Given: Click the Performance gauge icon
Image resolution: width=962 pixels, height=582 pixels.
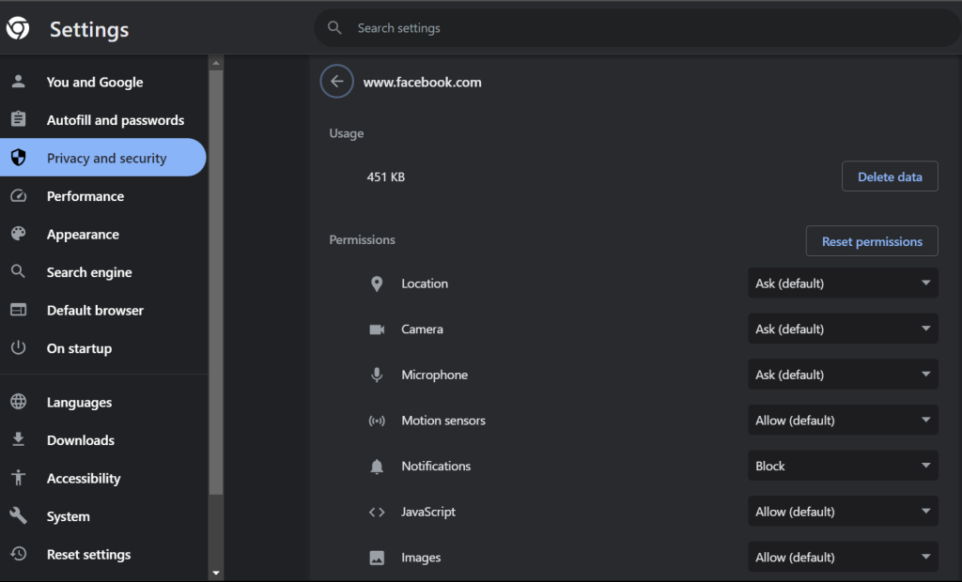Looking at the screenshot, I should point(19,195).
